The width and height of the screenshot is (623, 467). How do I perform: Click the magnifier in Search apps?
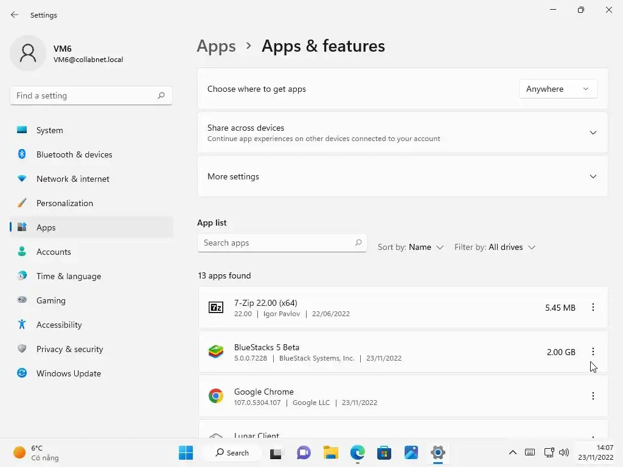click(358, 242)
